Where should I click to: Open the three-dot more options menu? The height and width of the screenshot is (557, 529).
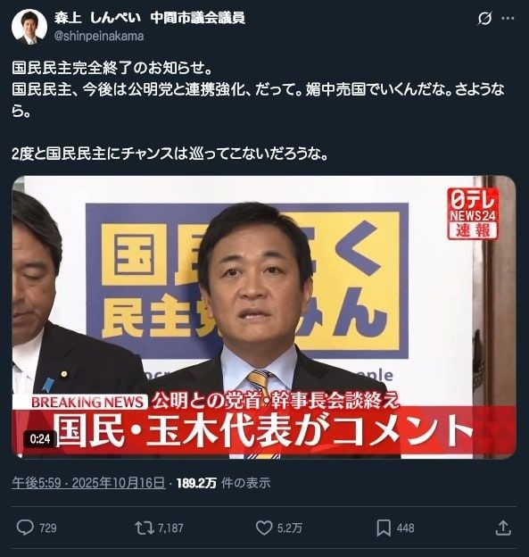(x=508, y=18)
